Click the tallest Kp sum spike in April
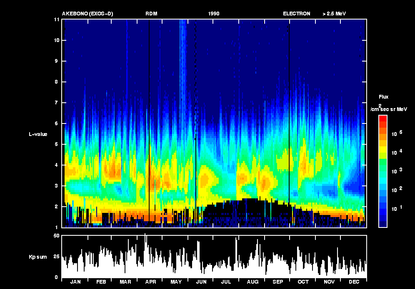The image size is (415, 289). click(145, 256)
